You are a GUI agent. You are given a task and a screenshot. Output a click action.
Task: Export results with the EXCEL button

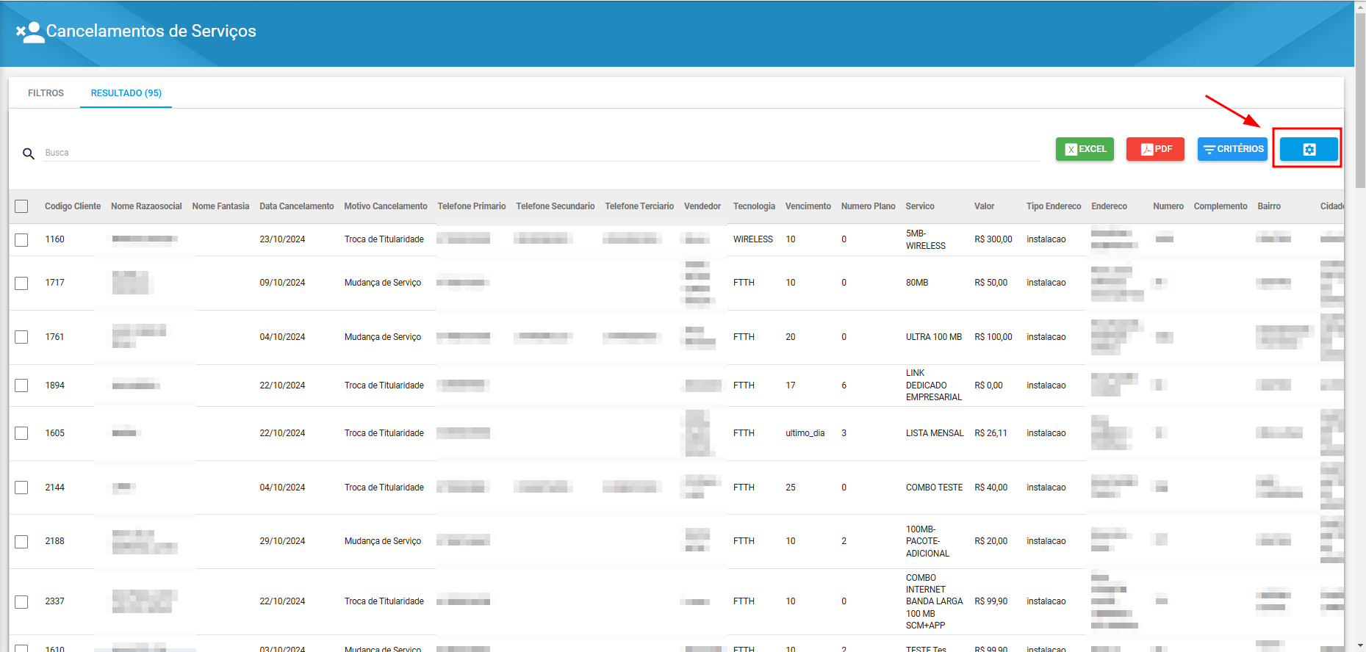tap(1085, 149)
